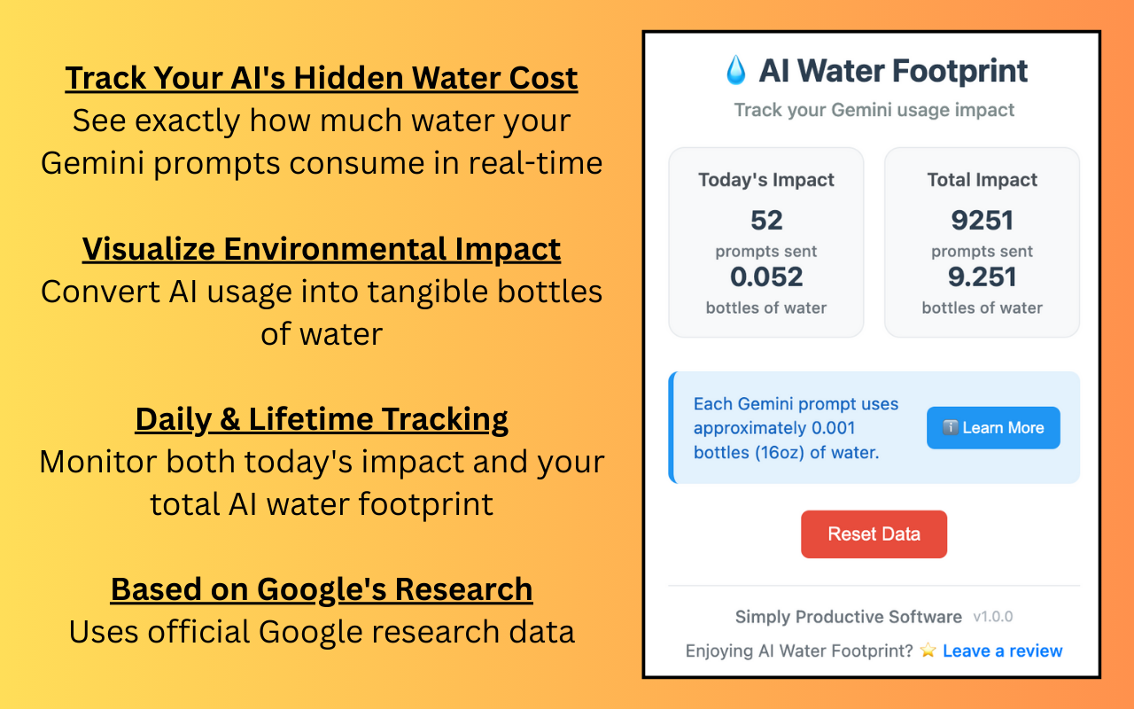
Task: Click the total 9.251 bottles of water value
Action: point(982,277)
